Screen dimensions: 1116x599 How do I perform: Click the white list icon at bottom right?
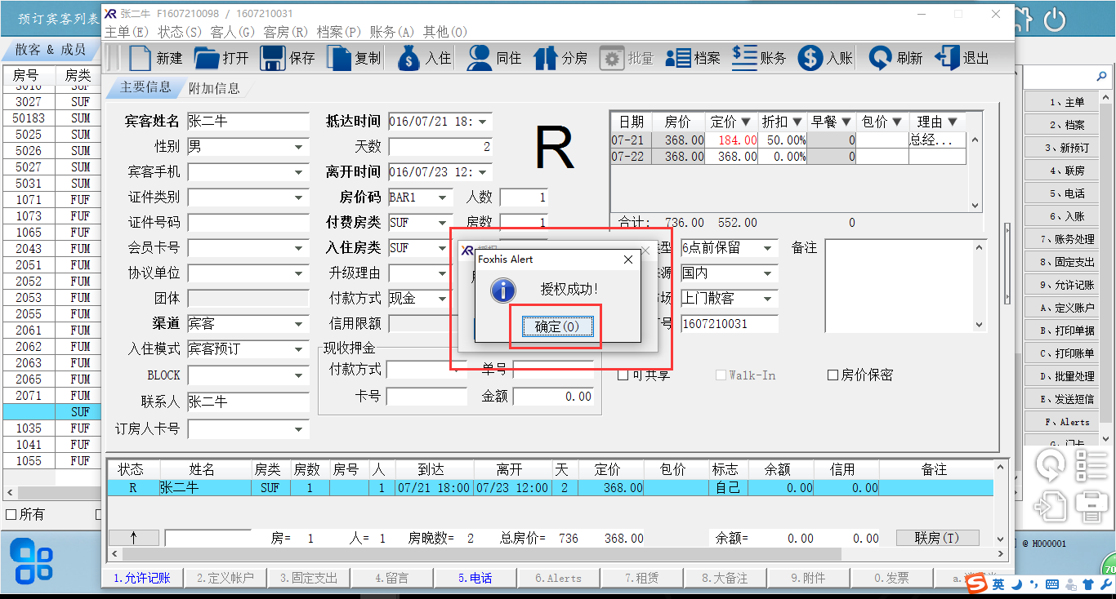(x=1091, y=464)
